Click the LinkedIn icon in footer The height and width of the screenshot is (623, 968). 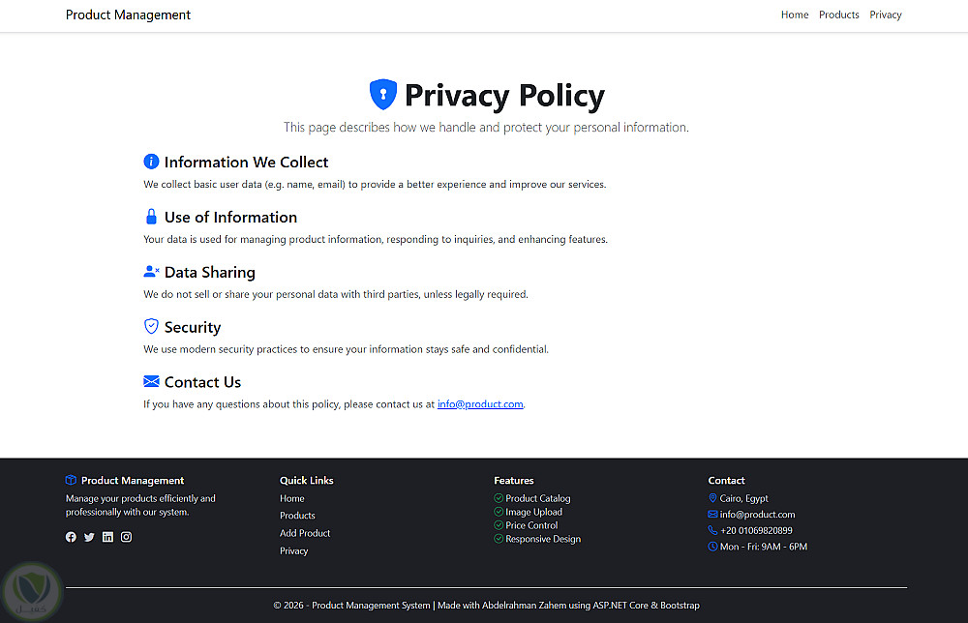click(x=107, y=537)
